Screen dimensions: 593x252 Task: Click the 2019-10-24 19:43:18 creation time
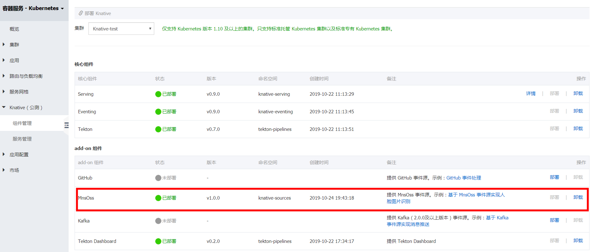coord(332,198)
